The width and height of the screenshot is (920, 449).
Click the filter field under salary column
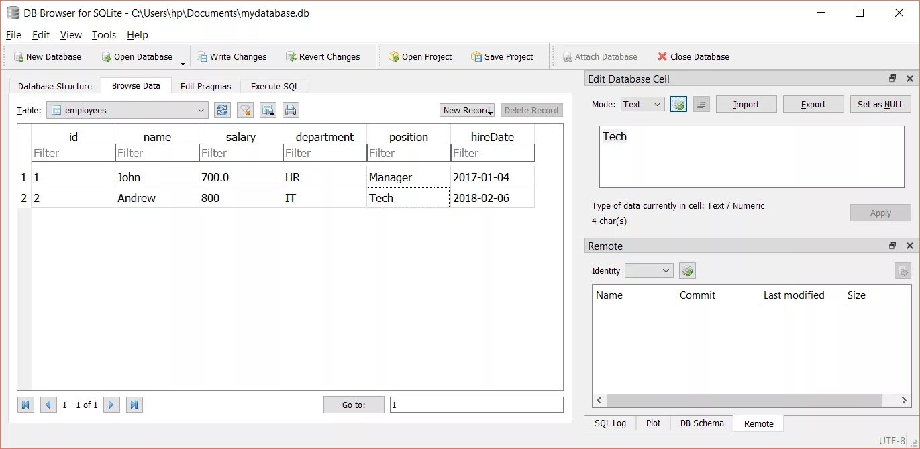241,153
